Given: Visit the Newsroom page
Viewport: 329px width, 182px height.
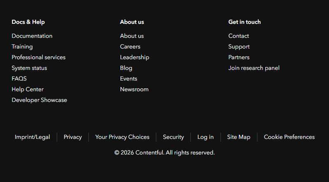Looking at the screenshot, I should 134,90.
